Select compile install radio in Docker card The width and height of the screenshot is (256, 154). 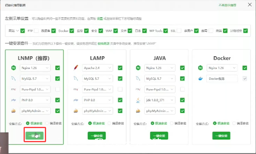point(234,123)
